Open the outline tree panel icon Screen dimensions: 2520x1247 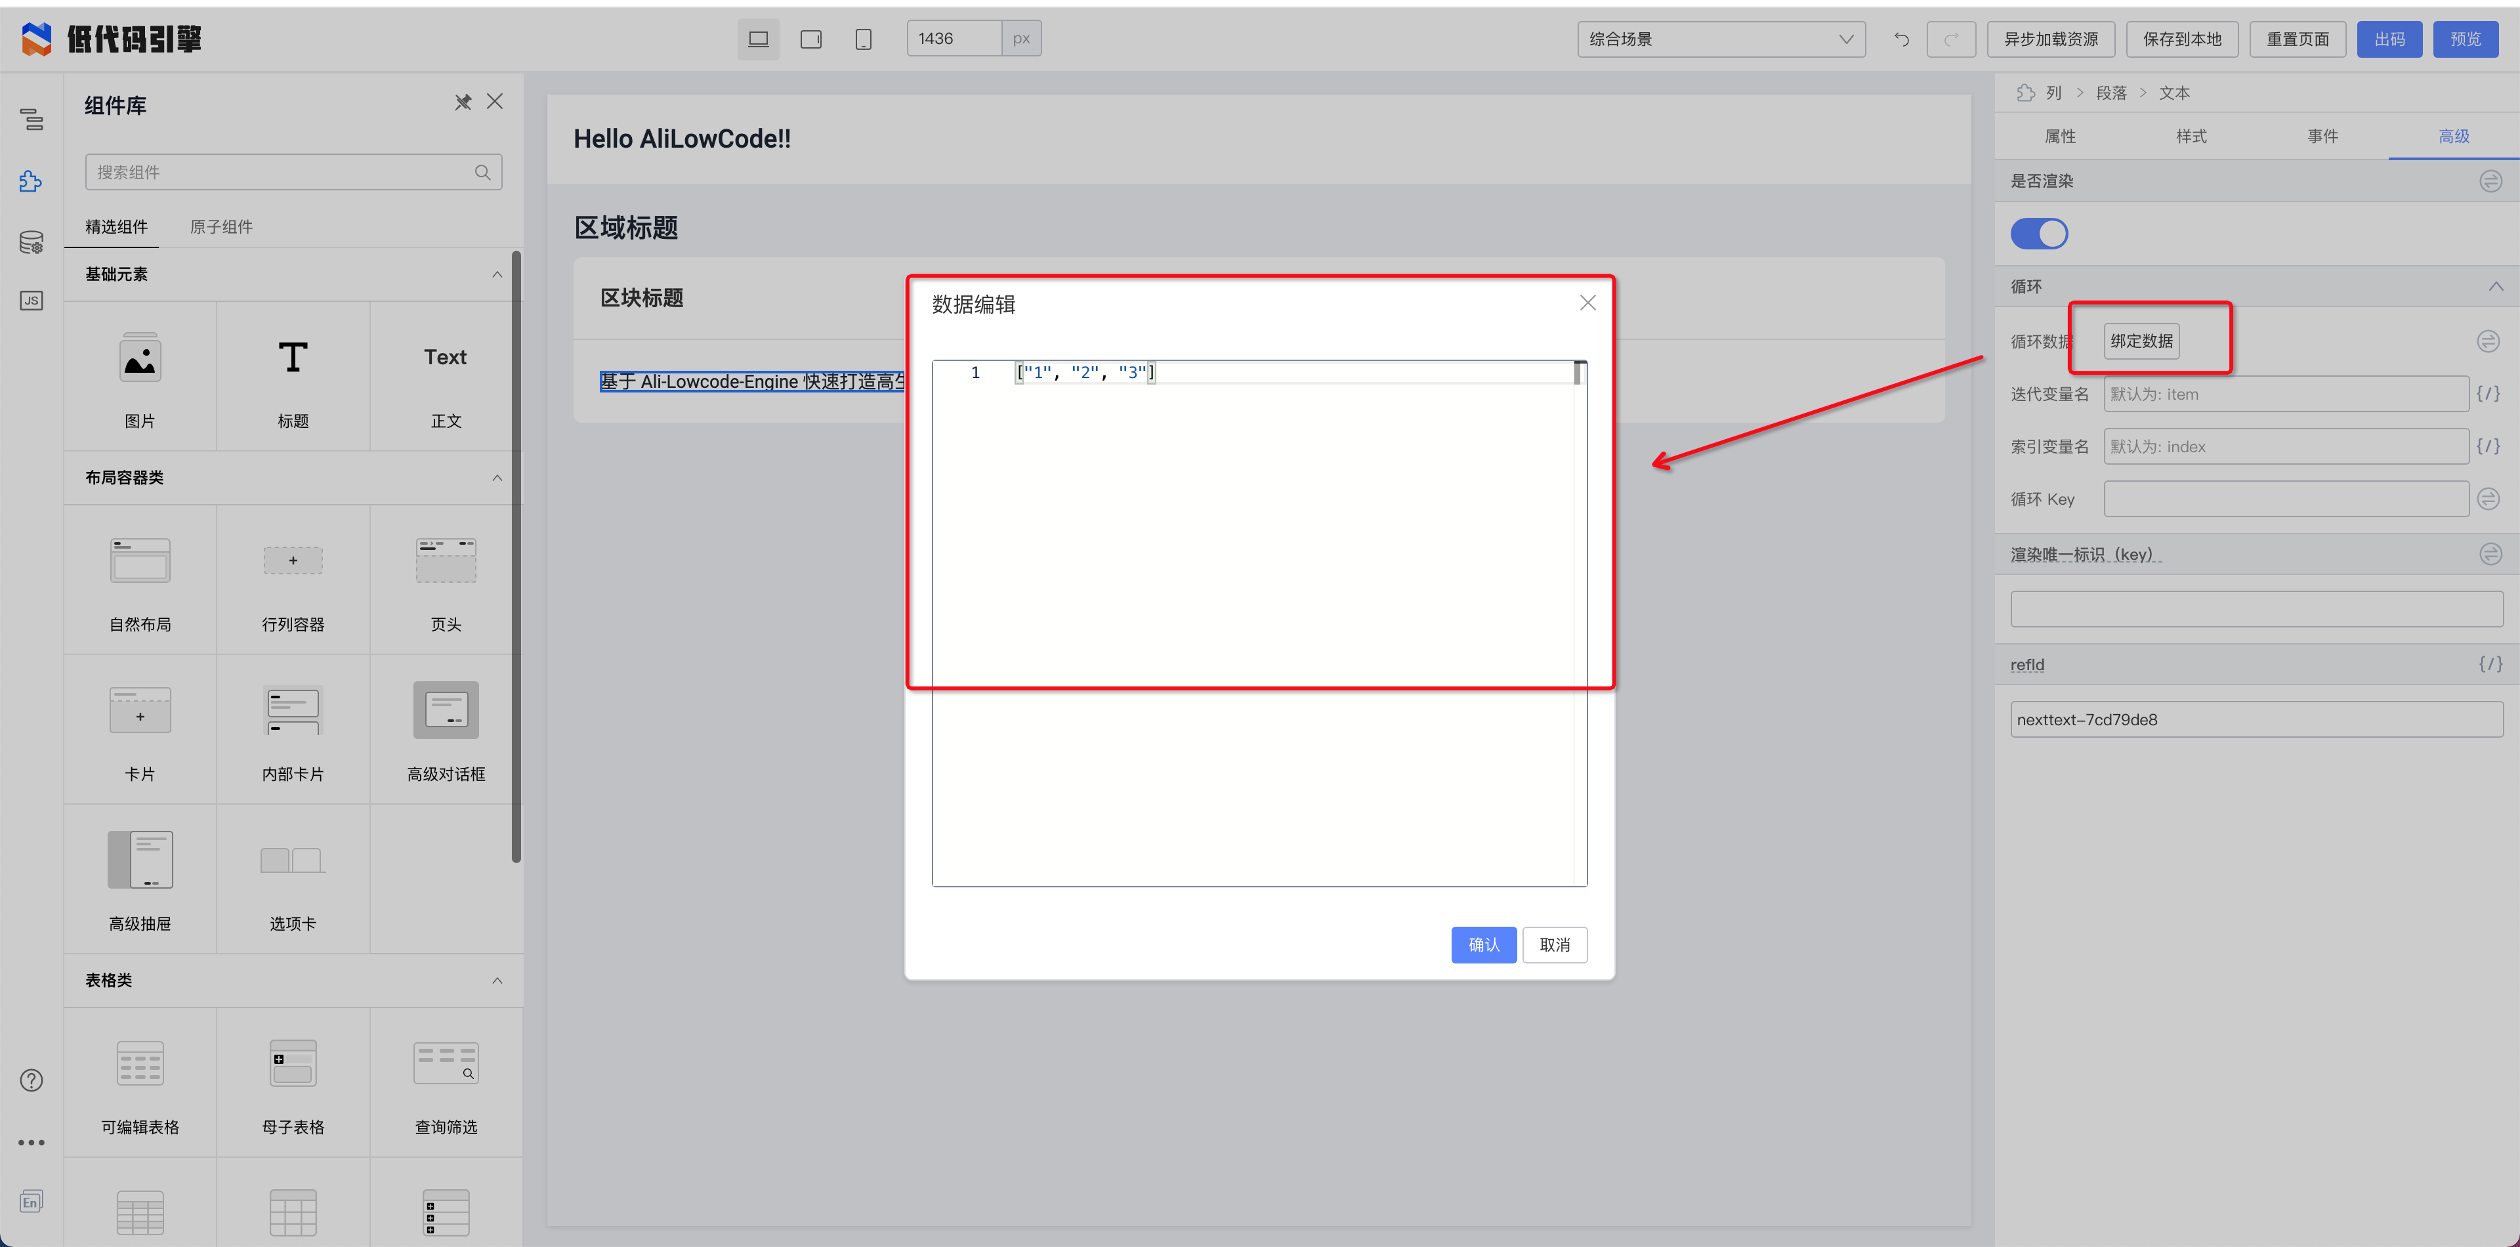[31, 119]
